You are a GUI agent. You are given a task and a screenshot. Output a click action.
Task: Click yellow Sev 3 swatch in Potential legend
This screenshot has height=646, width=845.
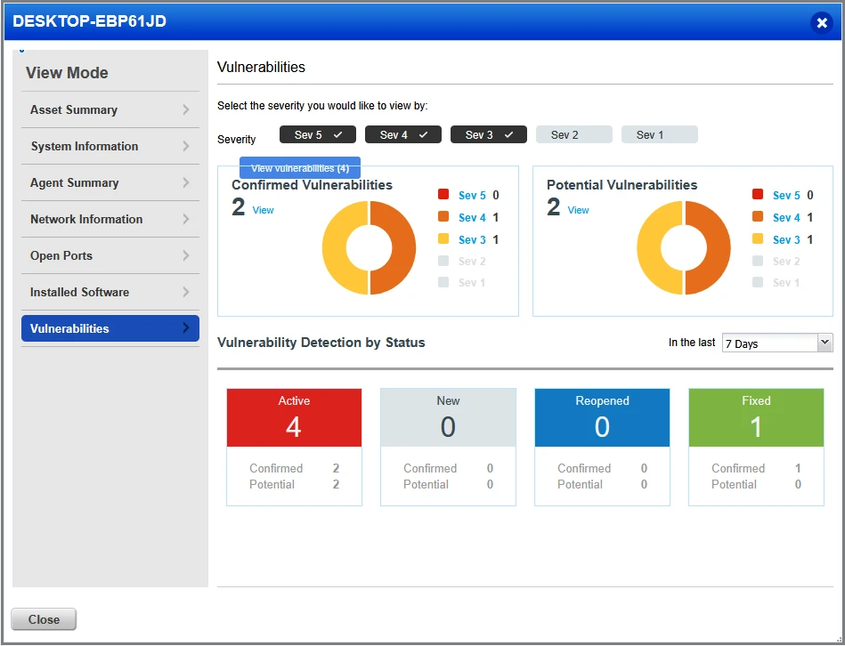tap(758, 238)
